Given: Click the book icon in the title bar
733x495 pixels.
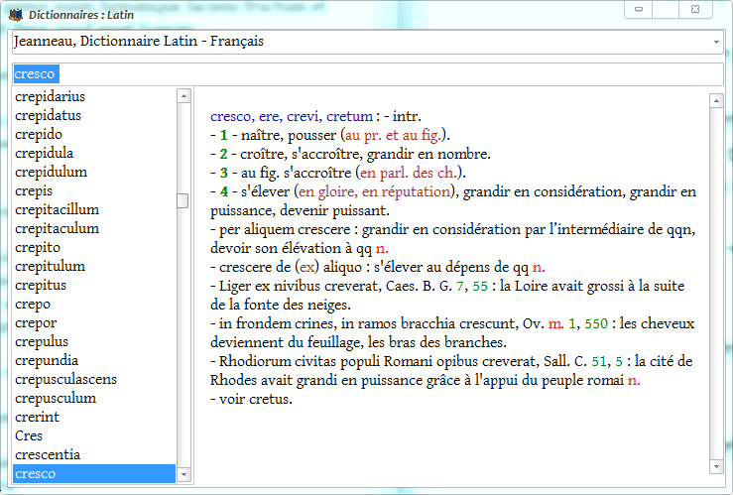Looking at the screenshot, I should pyautogui.click(x=16, y=15).
